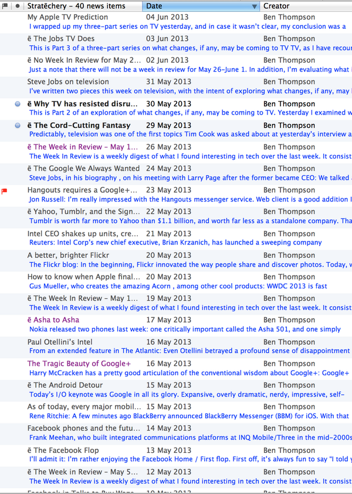The height and width of the screenshot is (494, 352).
Task: Click summary starting Frank Meehan, who built
Action: pyautogui.click(x=191, y=438)
